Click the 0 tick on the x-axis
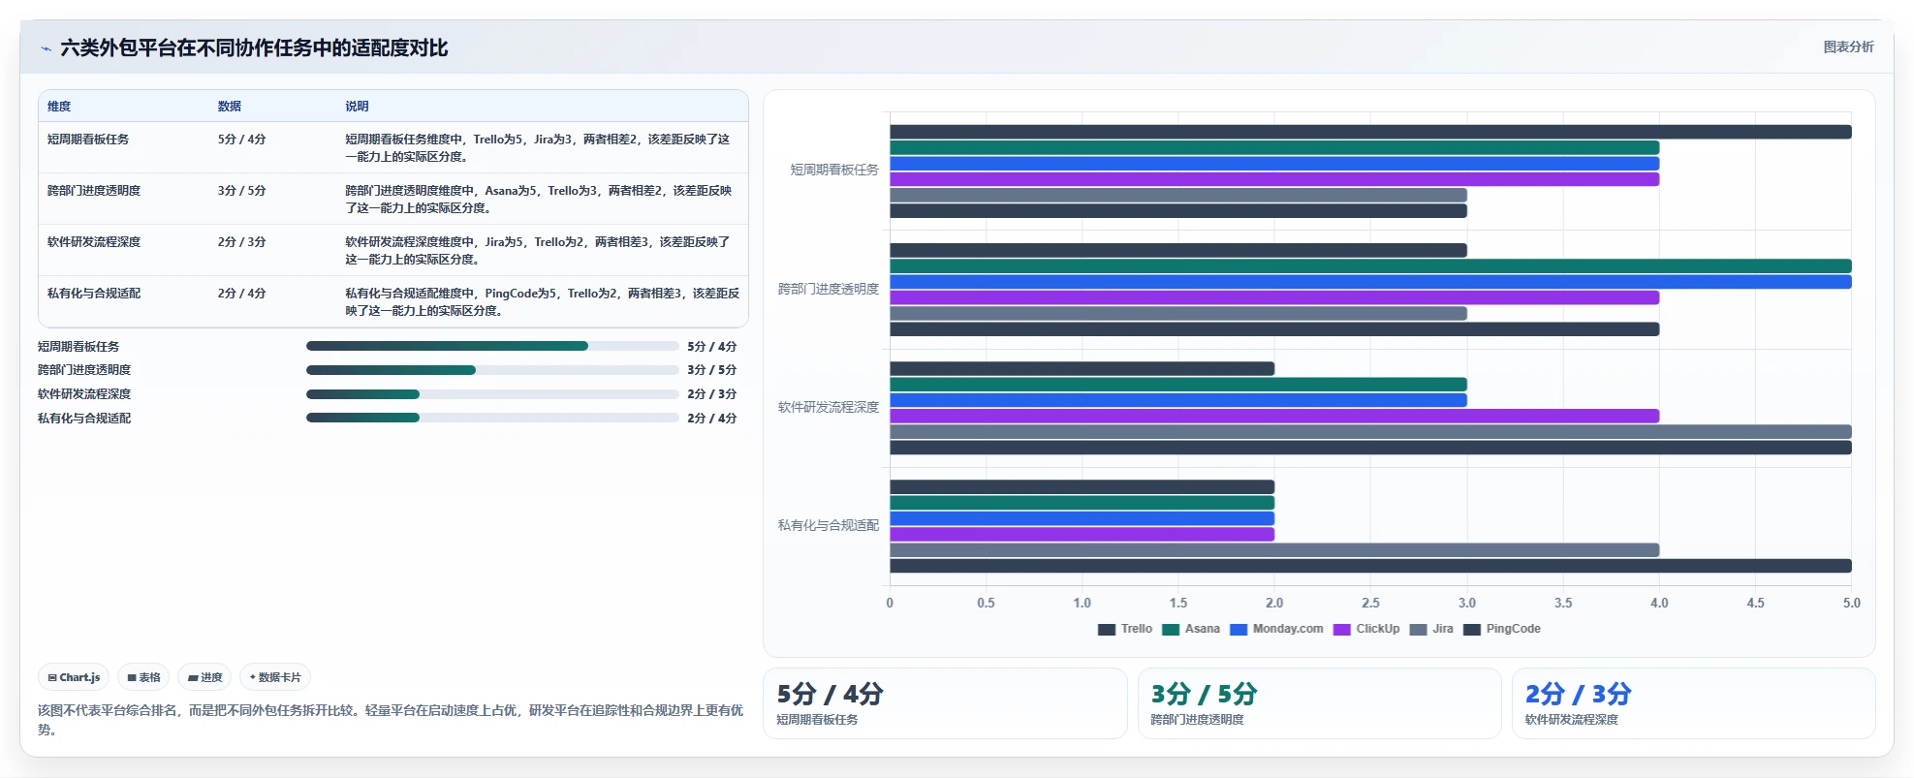 (x=890, y=603)
